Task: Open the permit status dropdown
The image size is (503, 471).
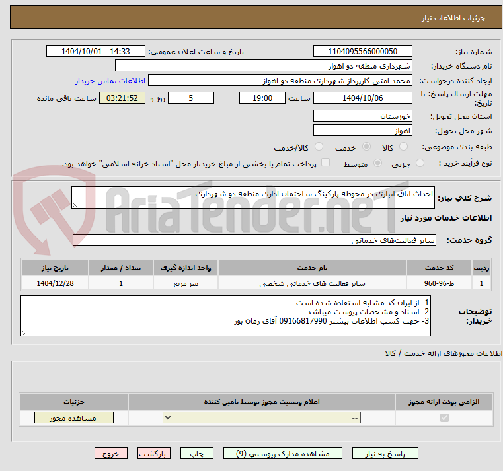Action: [x=262, y=417]
